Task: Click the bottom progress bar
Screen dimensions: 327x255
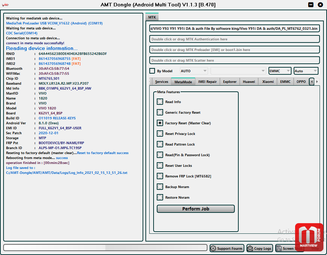Action: pos(105,248)
